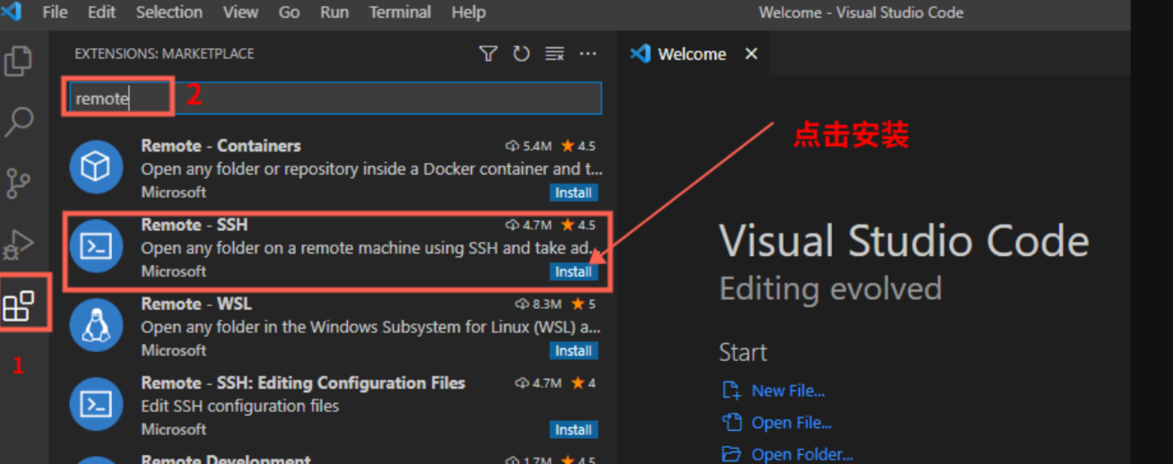Screen dimensions: 1173x464
Task: Open the Extensions view in activity bar
Action: 19,305
